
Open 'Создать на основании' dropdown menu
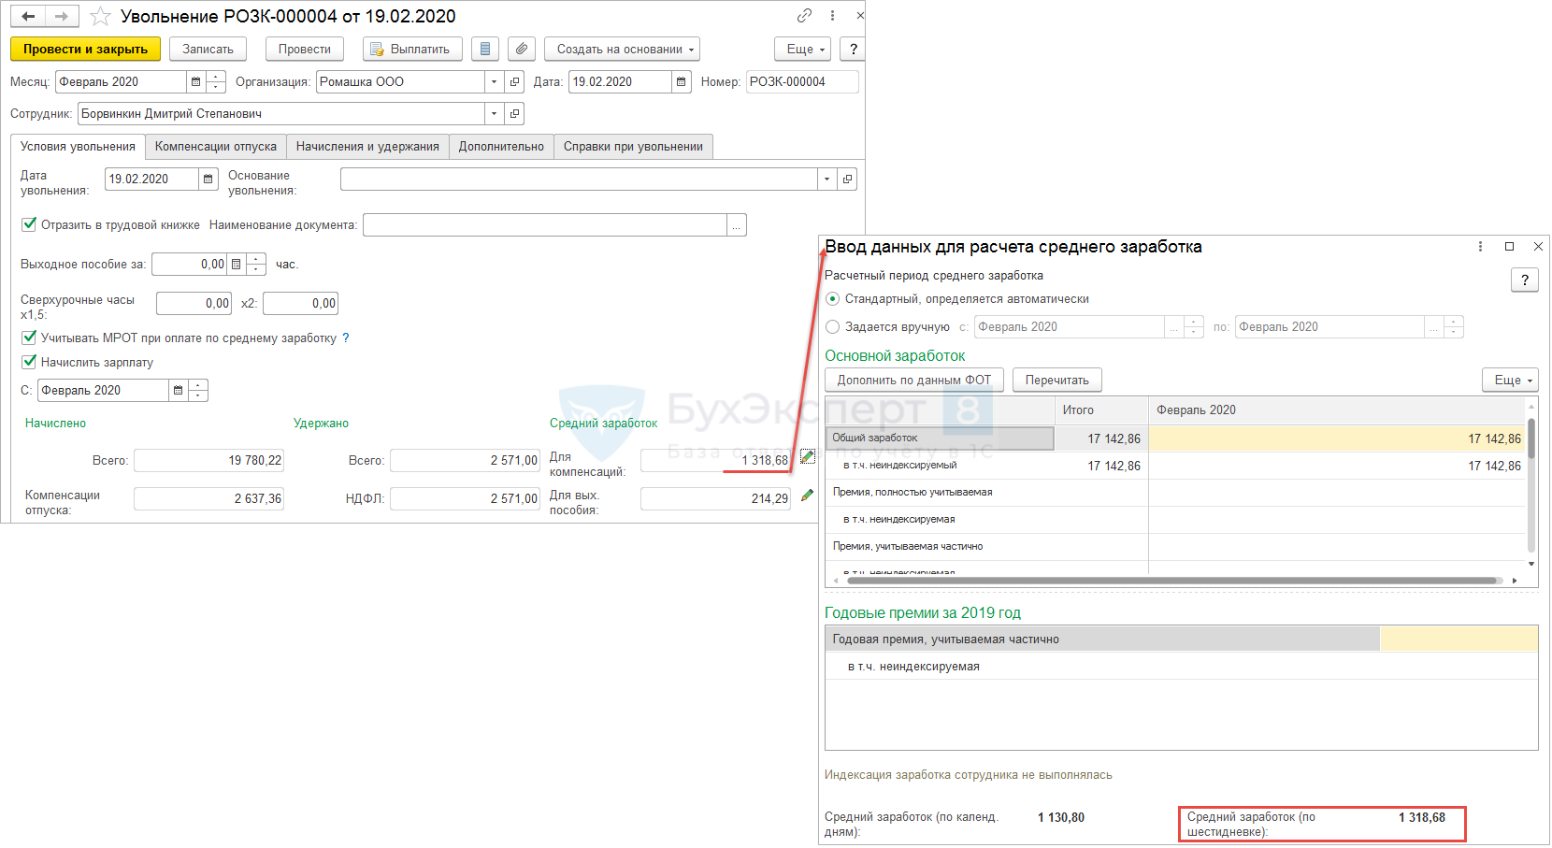621,50
